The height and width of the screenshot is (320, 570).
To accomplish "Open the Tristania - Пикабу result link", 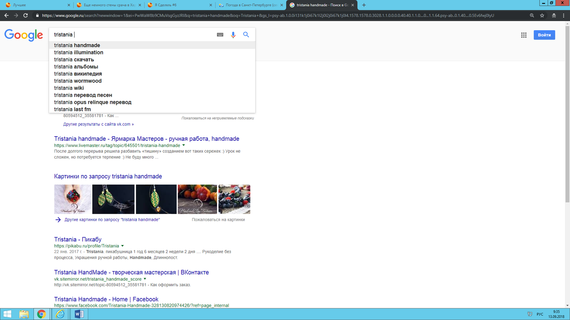I will [x=78, y=239].
